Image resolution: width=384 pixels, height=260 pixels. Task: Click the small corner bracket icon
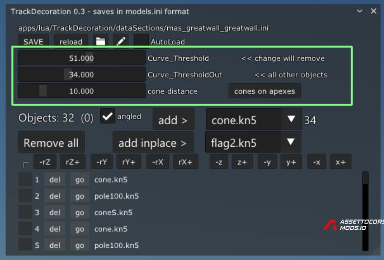[25, 164]
